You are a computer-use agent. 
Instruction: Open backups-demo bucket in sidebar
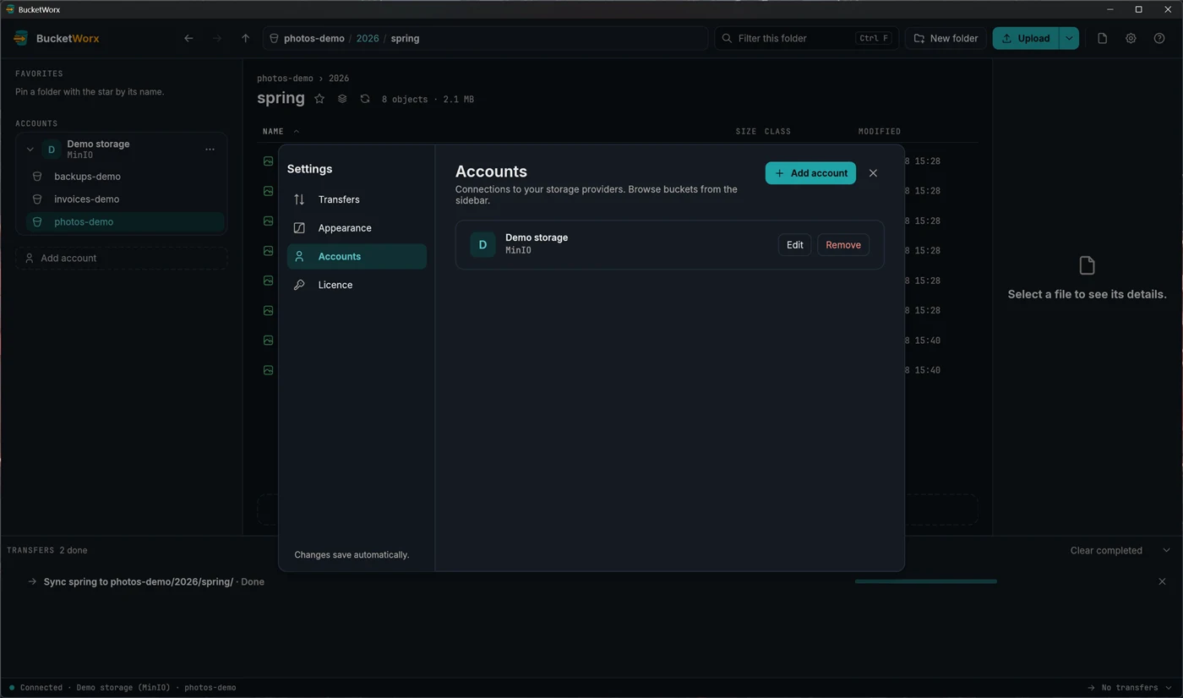125,177
